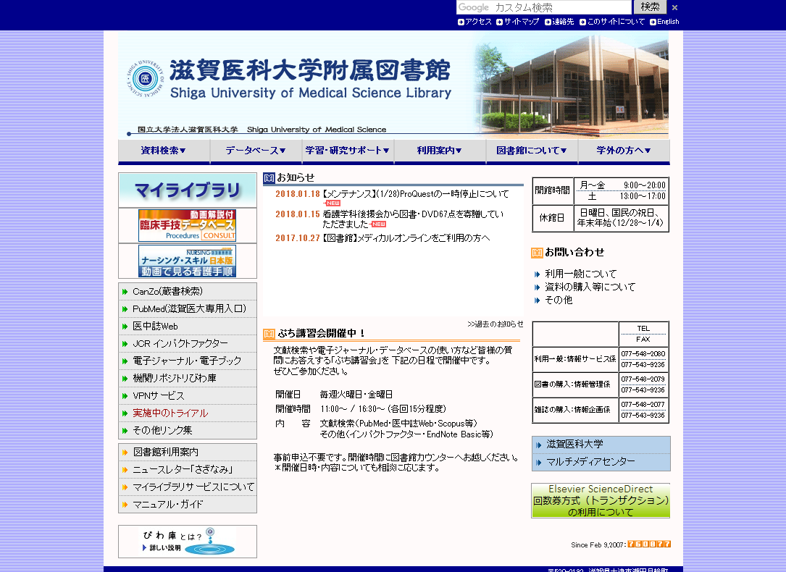786x572 pixels.
Task: Expand the データベース dropdown menu
Action: click(x=256, y=151)
